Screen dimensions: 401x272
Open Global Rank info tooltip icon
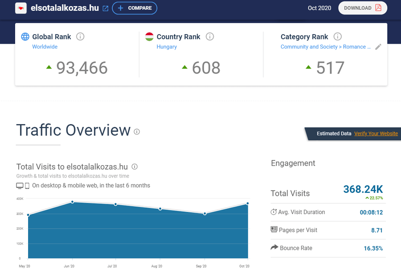click(x=80, y=37)
